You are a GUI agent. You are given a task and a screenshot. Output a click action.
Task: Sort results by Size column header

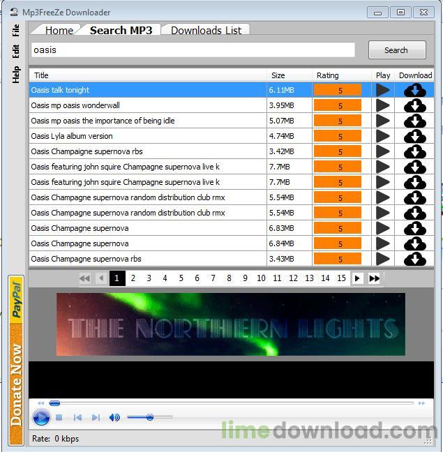tap(290, 75)
